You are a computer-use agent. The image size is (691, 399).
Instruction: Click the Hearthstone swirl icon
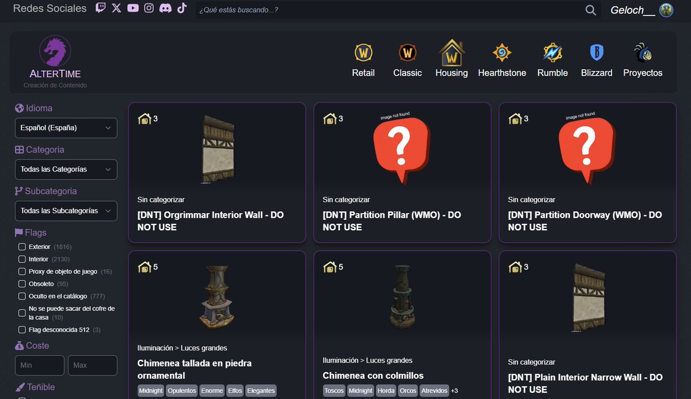502,53
